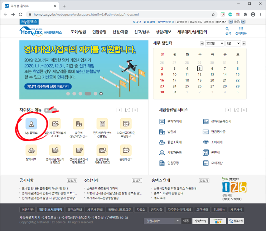Open the 세무대리/납세관리 menu

192,32
